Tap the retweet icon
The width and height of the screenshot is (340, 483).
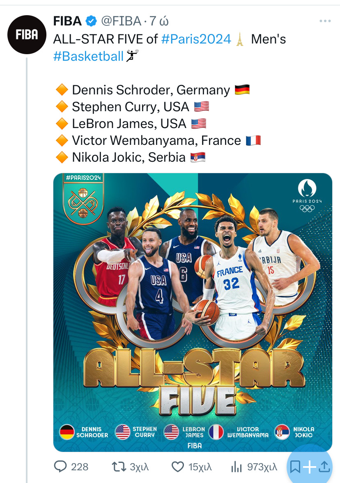[119, 467]
